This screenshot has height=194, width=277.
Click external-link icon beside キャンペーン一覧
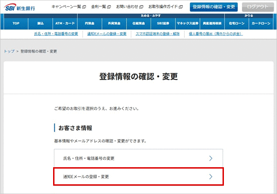[x=84, y=7]
